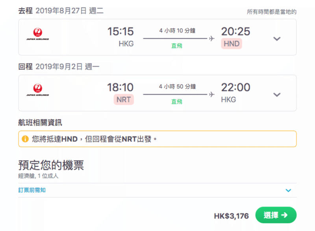The height and width of the screenshot is (231, 315).
Task: Click the 直飛 label on outbound flight
Action: (x=177, y=46)
